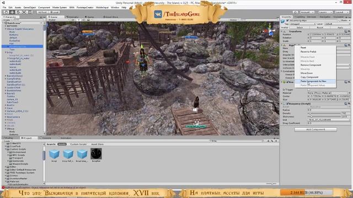Click the Rigidbody component gear icon
The height and width of the screenshot is (198, 353).
tap(349, 45)
